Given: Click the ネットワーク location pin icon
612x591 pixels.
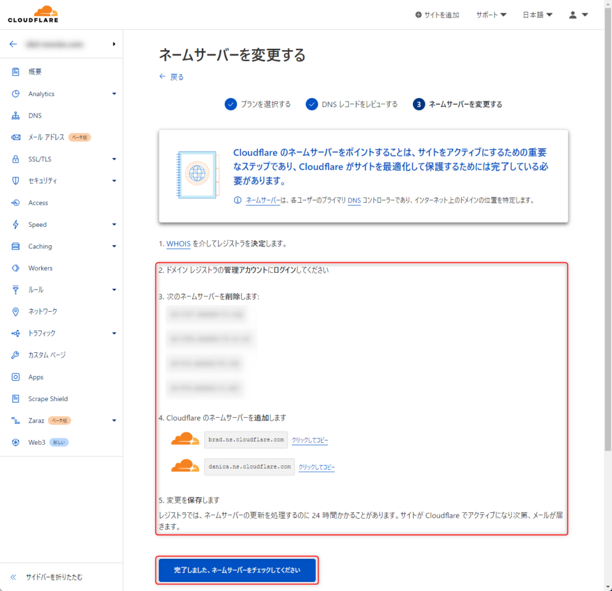Looking at the screenshot, I should point(16,312).
